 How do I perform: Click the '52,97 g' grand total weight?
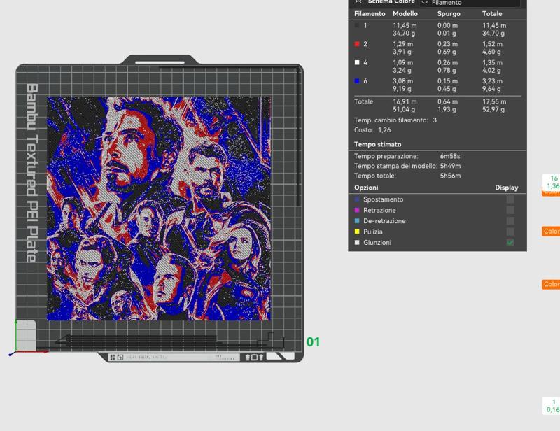[x=493, y=109]
